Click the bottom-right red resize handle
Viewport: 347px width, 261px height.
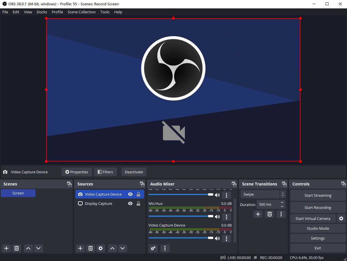pos(300,161)
